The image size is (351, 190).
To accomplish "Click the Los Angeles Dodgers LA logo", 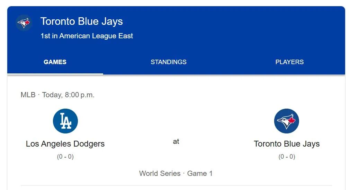I will click(x=65, y=121).
